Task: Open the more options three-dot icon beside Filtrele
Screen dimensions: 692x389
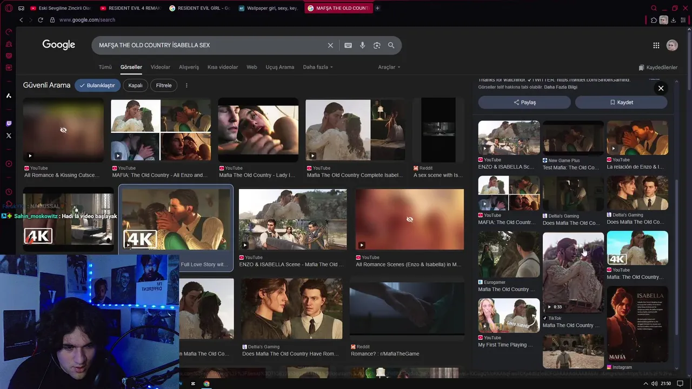Action: 187,85
